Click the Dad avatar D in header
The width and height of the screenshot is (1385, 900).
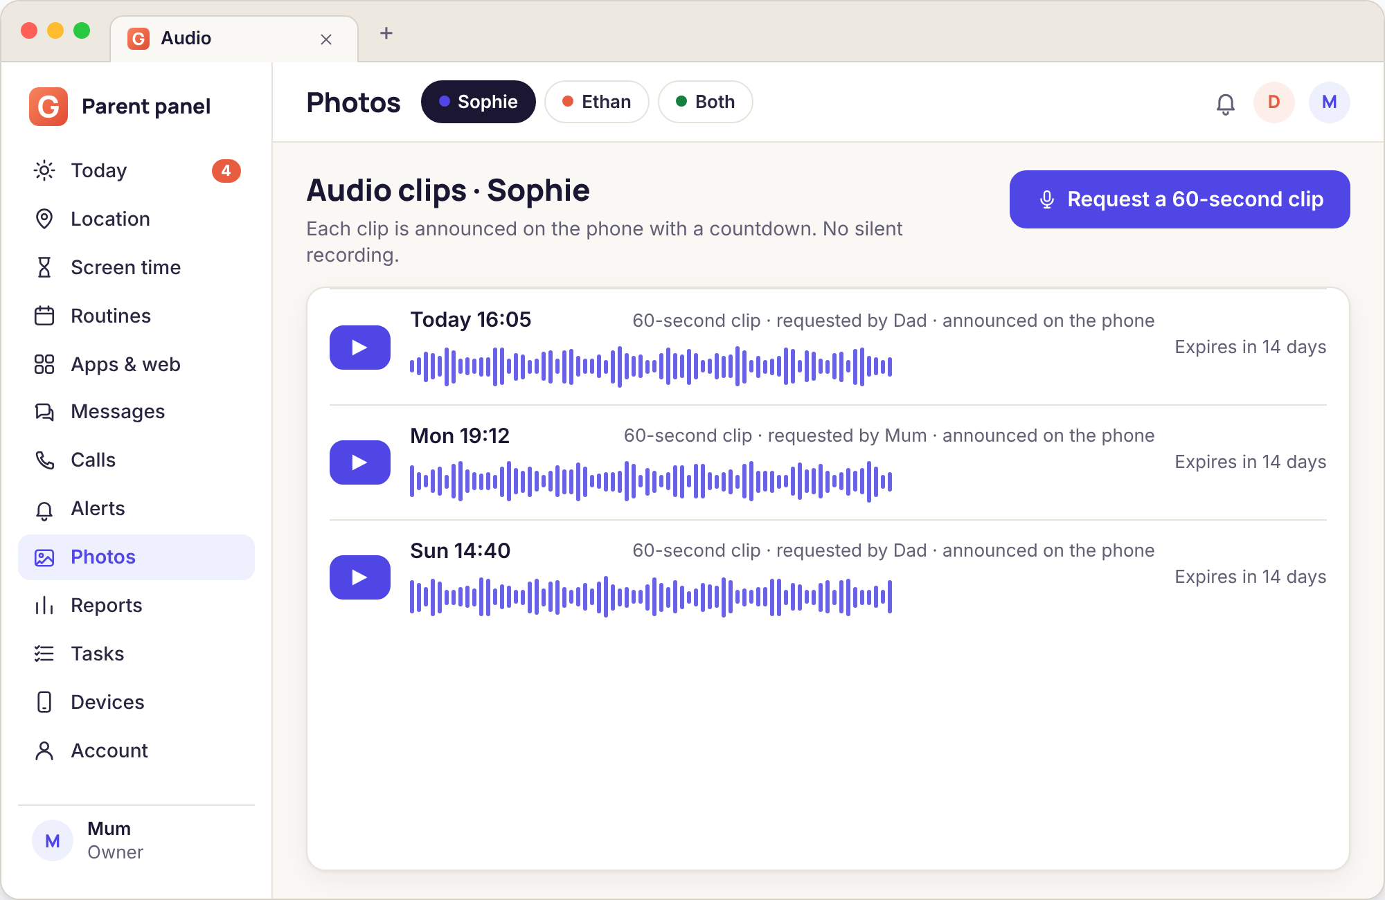pyautogui.click(x=1274, y=102)
